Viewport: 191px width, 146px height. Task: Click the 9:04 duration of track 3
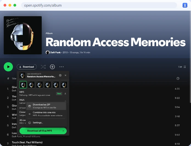pyautogui.click(x=177, y=107)
